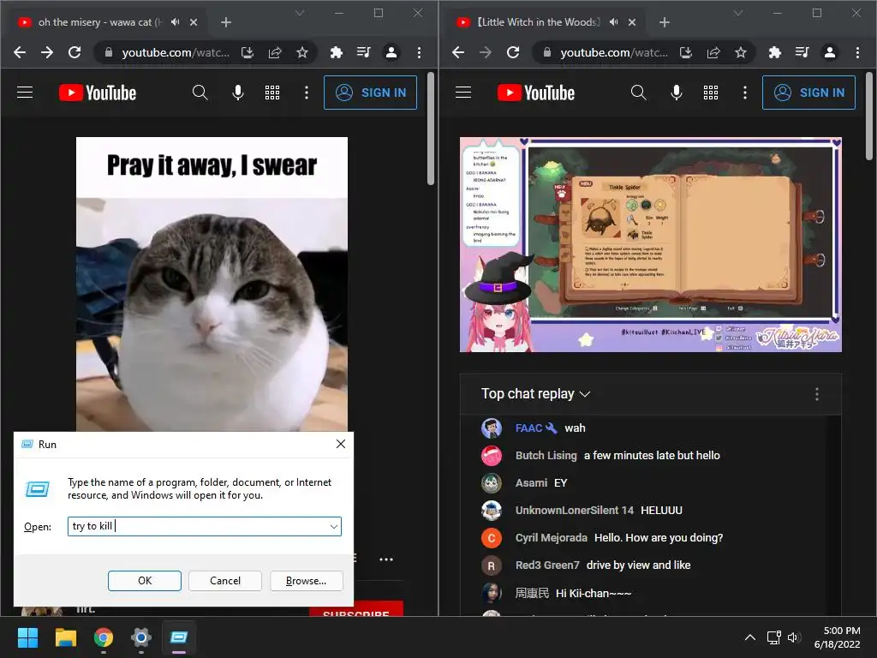The height and width of the screenshot is (658, 877).
Task: Show hidden system tray icons chevron
Action: (750, 637)
